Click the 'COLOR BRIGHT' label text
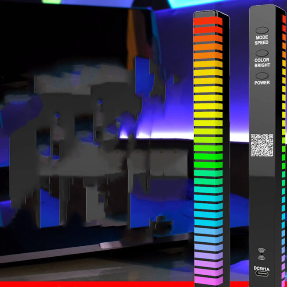The image size is (287, 287). [262, 63]
